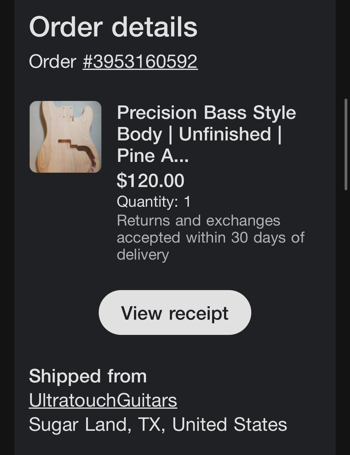
Task: Click the word "details" in the heading
Action: pos(154,27)
